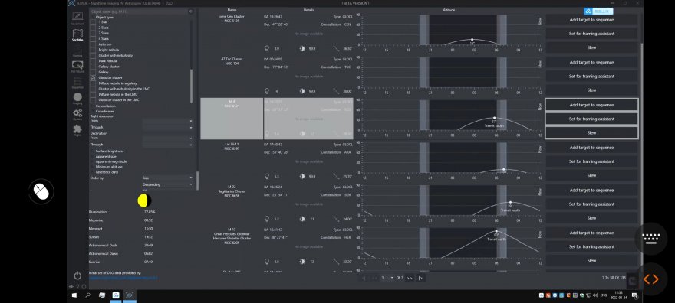Slew to M 13 Hercules cluster
675x303 pixels.
[x=591, y=260]
